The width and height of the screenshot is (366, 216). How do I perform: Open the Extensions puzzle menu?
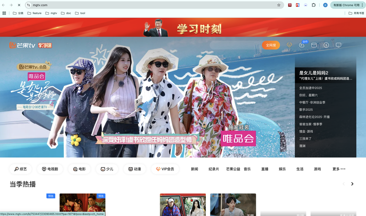313,5
